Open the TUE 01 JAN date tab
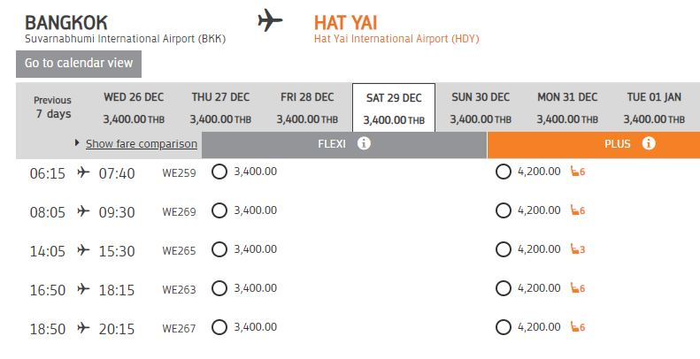 653,108
